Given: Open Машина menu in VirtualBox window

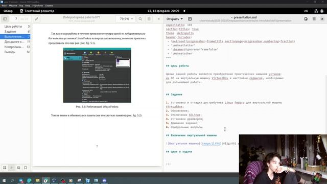Looking at the screenshot, I should 13,6.
